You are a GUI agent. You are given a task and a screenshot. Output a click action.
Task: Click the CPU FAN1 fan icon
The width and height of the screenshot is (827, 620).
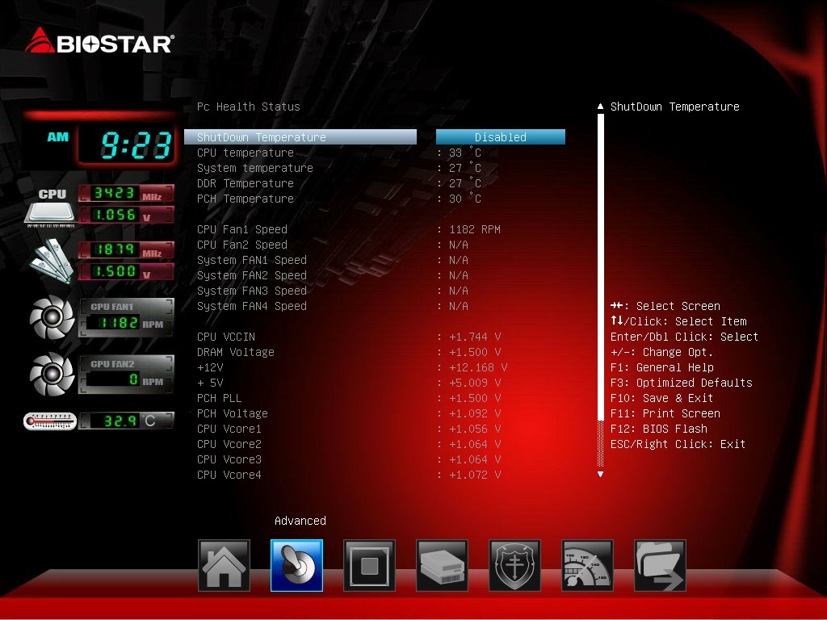tap(52, 318)
